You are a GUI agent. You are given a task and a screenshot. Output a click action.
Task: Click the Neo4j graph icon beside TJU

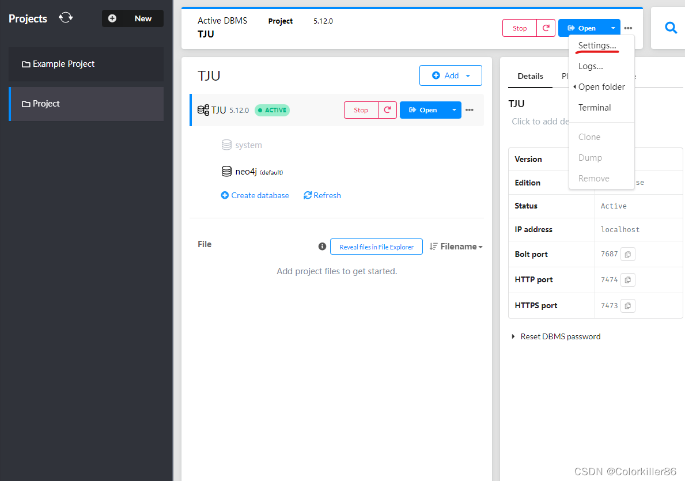[x=203, y=109]
